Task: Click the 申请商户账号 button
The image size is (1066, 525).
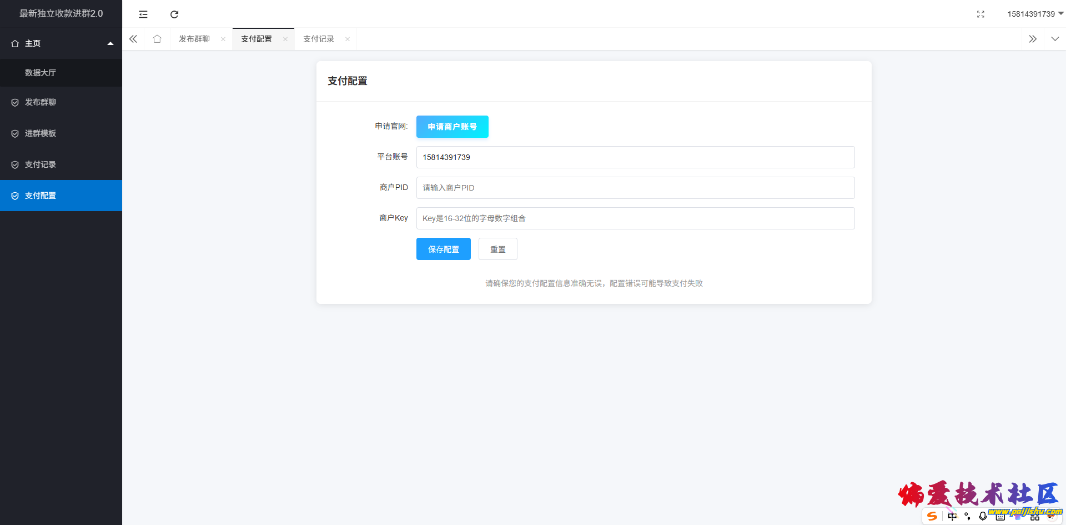Action: pos(452,127)
